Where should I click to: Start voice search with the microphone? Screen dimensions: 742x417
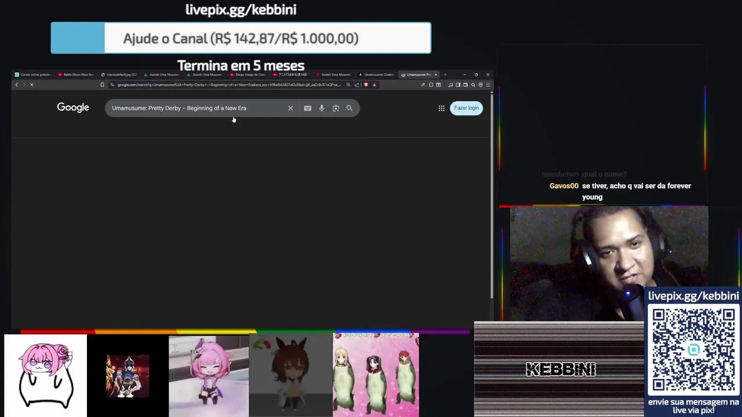tap(322, 108)
